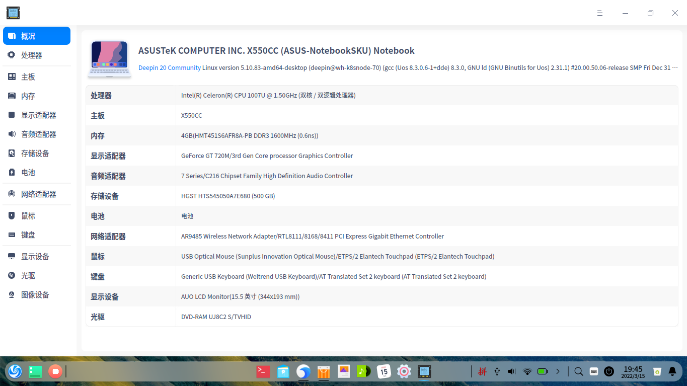The height and width of the screenshot is (386, 687).
Task: Open the Trash from the dock
Action: pos(657,371)
